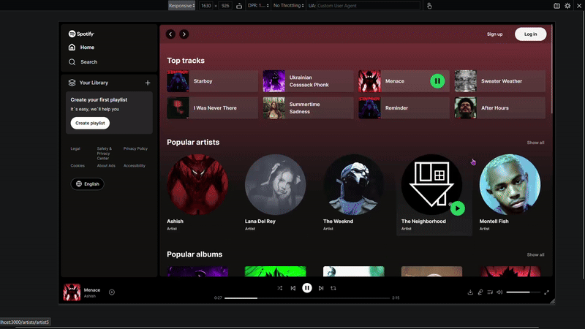Open the About Ads link
This screenshot has width=585, height=329.
106,166
